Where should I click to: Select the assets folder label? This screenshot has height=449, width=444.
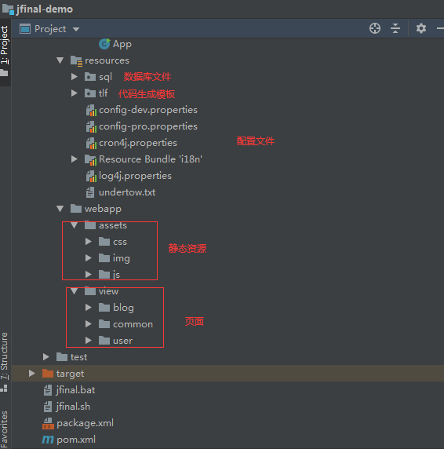tap(113, 225)
